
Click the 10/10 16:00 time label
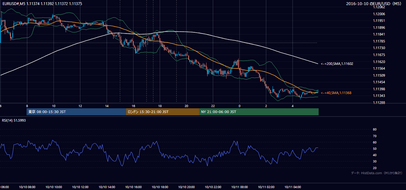click(133, 187)
